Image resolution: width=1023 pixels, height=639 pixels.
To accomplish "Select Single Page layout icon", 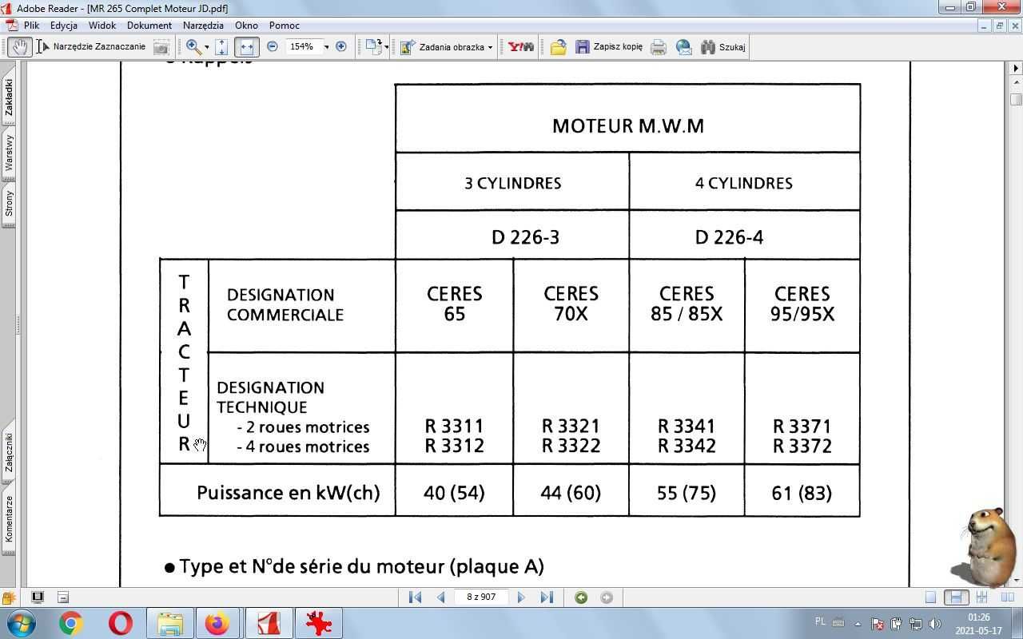I will pos(930,597).
